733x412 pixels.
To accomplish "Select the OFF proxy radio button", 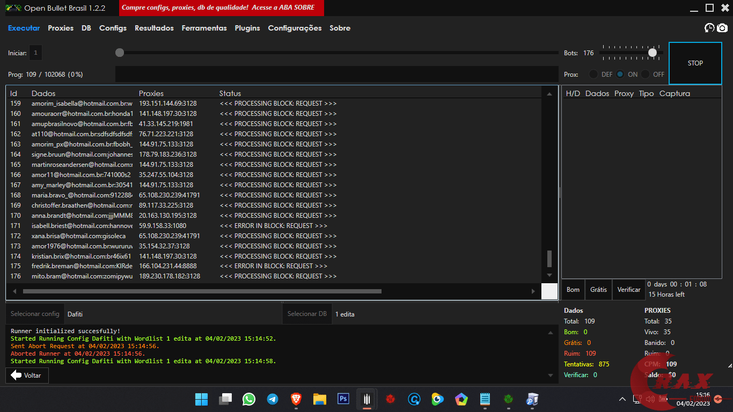I will coord(646,75).
